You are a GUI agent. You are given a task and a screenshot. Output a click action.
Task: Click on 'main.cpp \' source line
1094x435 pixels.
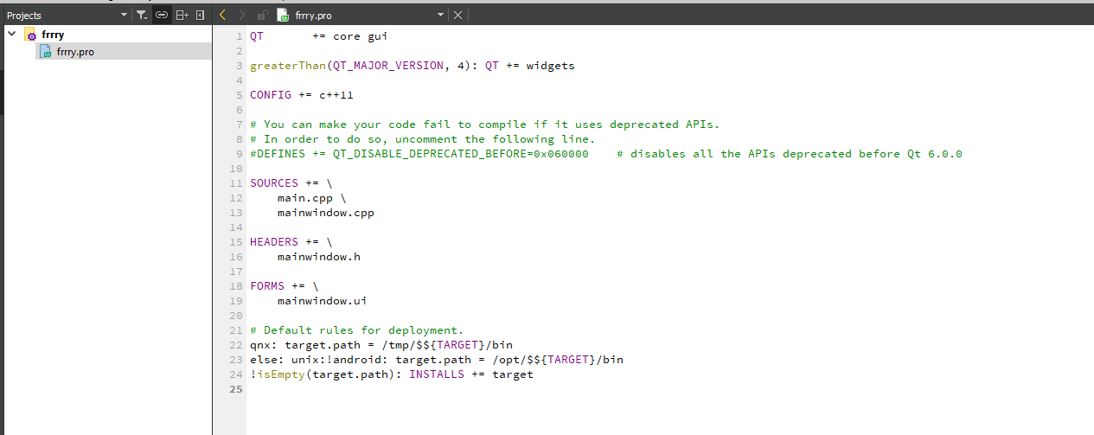(x=311, y=198)
